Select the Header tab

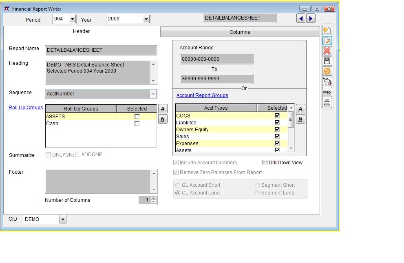(x=82, y=31)
